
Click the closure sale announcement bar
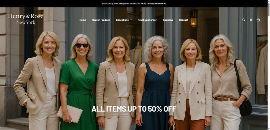coord(134,4)
